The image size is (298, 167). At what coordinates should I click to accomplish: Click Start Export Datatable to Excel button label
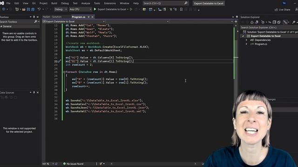pos(112,9)
